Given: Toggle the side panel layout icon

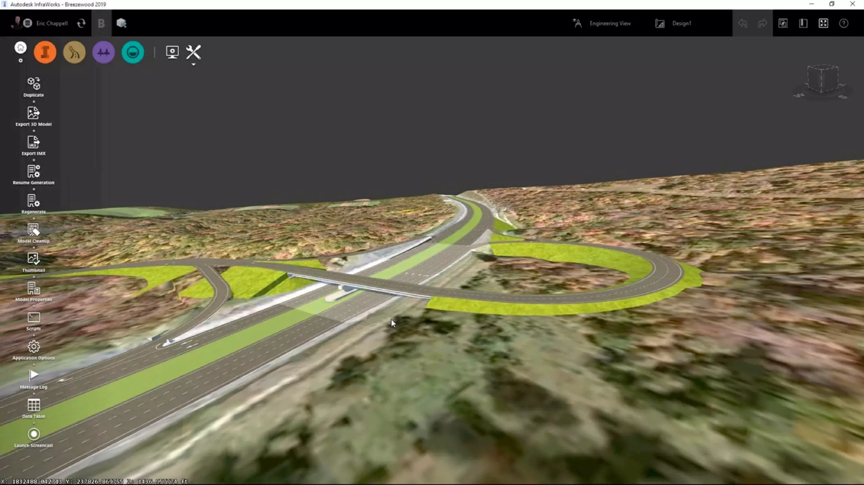Looking at the screenshot, I should (803, 23).
